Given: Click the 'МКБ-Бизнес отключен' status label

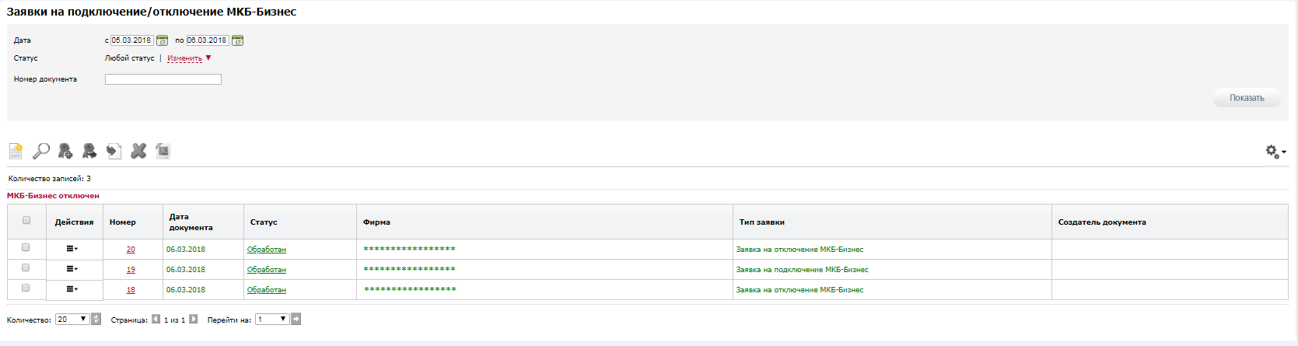Looking at the screenshot, I should pyautogui.click(x=53, y=196).
